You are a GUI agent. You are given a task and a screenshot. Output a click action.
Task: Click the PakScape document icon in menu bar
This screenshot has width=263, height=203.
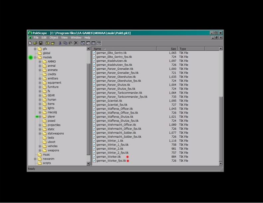coord(30,37)
